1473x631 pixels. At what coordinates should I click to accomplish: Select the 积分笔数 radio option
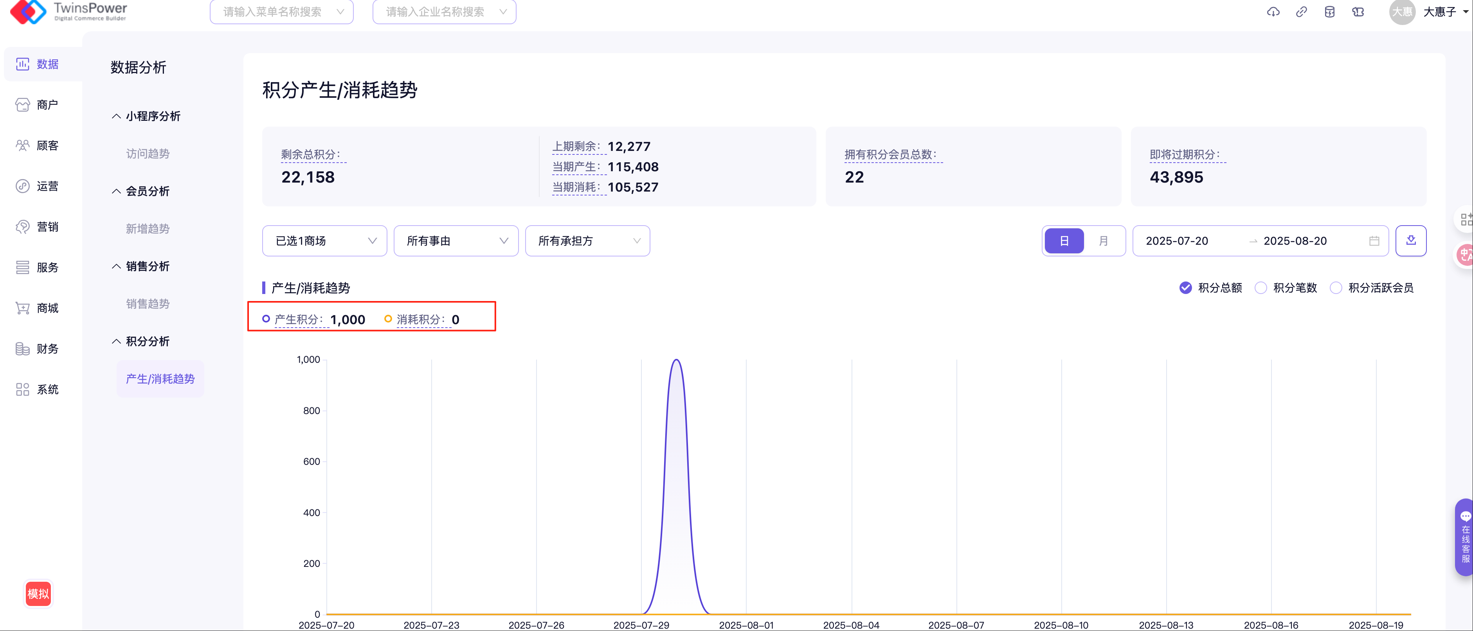click(x=1261, y=288)
